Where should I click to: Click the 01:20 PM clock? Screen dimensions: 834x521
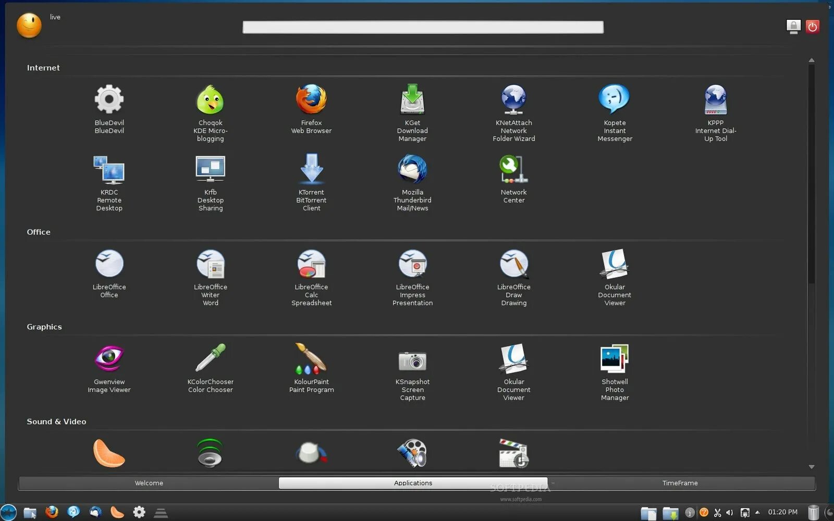coord(783,512)
